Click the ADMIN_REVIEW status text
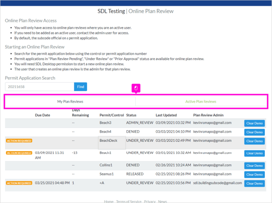Viewport: 272px width, 203px height. click(140, 123)
